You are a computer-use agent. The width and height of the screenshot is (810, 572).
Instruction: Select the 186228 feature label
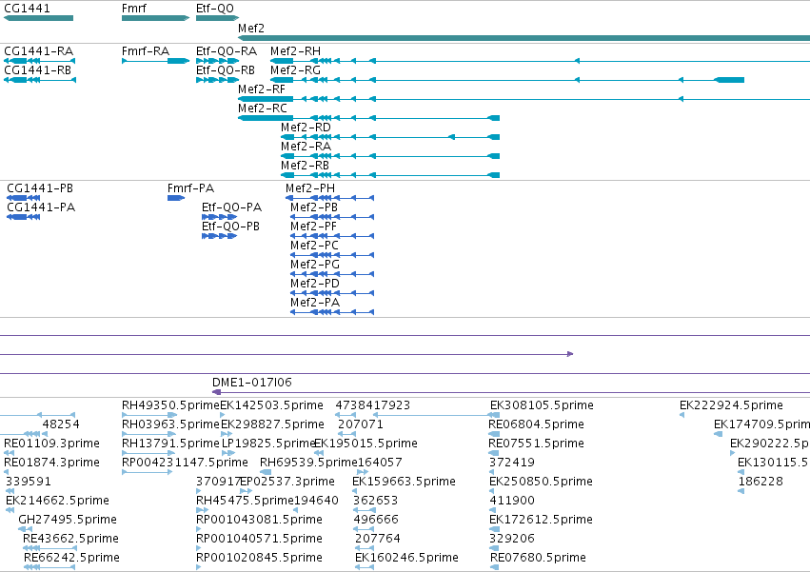(x=761, y=482)
